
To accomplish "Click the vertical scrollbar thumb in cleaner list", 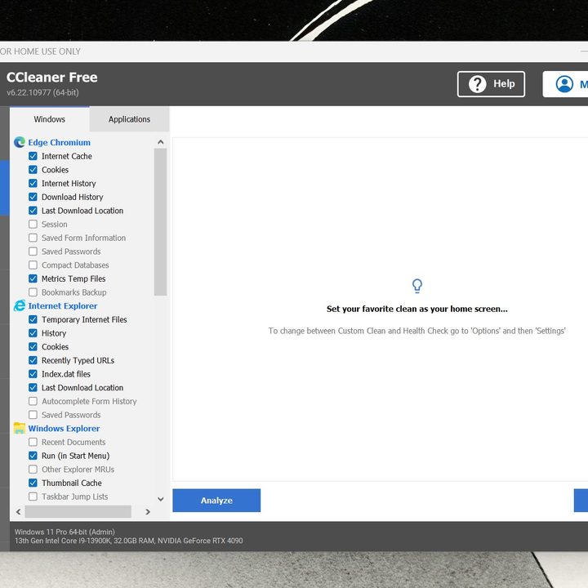I will tap(161, 222).
